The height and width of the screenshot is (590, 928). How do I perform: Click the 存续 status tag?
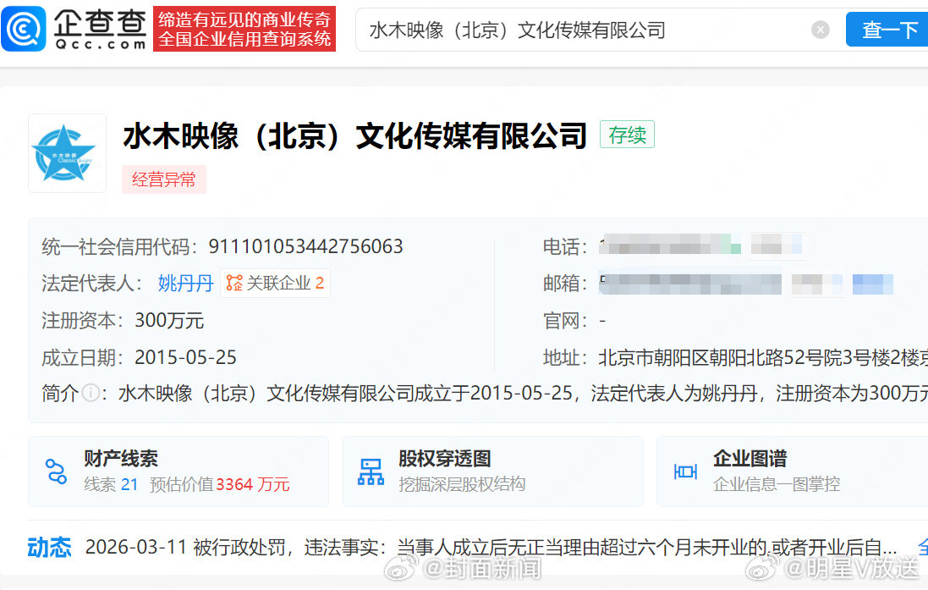[628, 135]
